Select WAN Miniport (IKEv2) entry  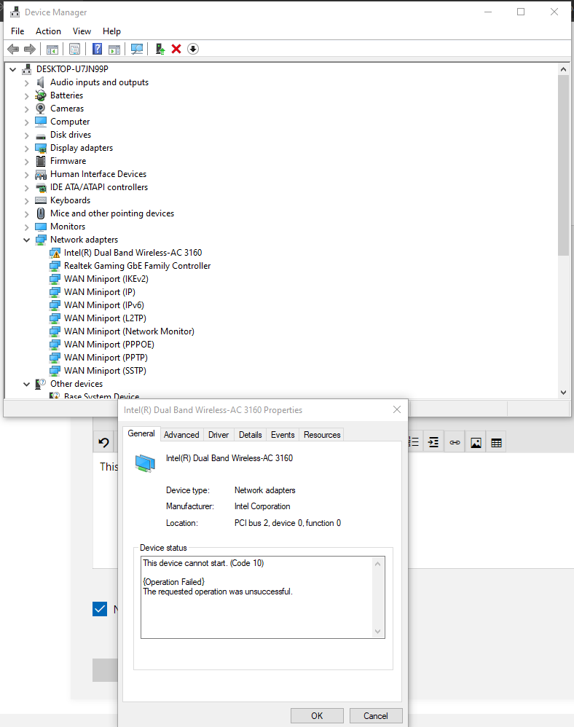(106, 279)
